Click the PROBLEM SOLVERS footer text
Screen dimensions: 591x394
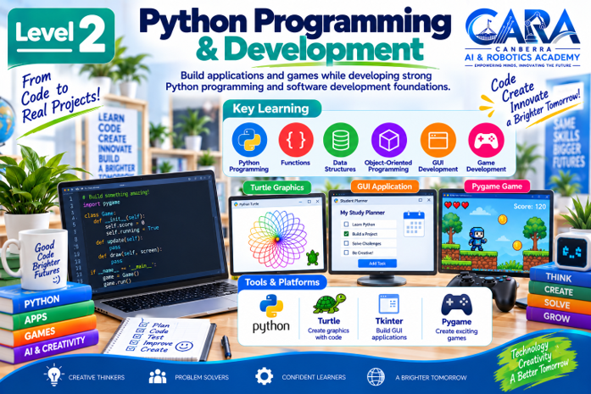(202, 377)
